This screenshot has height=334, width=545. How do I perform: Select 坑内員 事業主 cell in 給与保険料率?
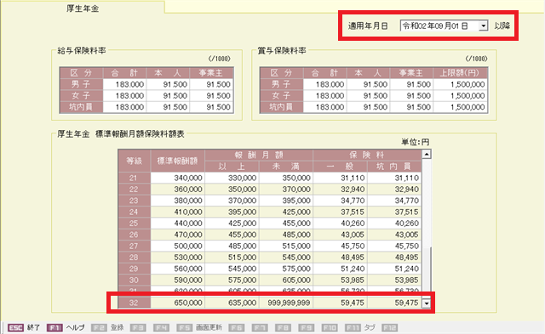[212, 107]
